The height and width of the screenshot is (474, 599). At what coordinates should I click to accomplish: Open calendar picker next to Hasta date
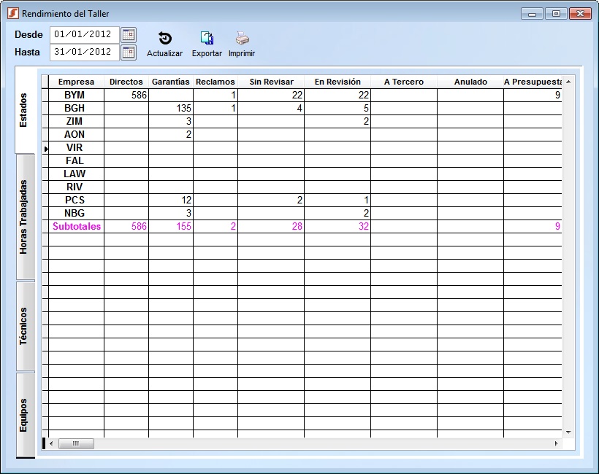click(x=129, y=52)
